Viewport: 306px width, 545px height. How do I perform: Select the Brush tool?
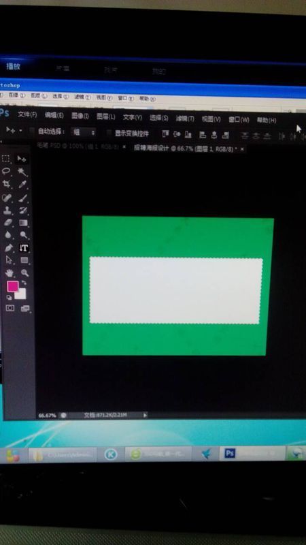pos(23,198)
